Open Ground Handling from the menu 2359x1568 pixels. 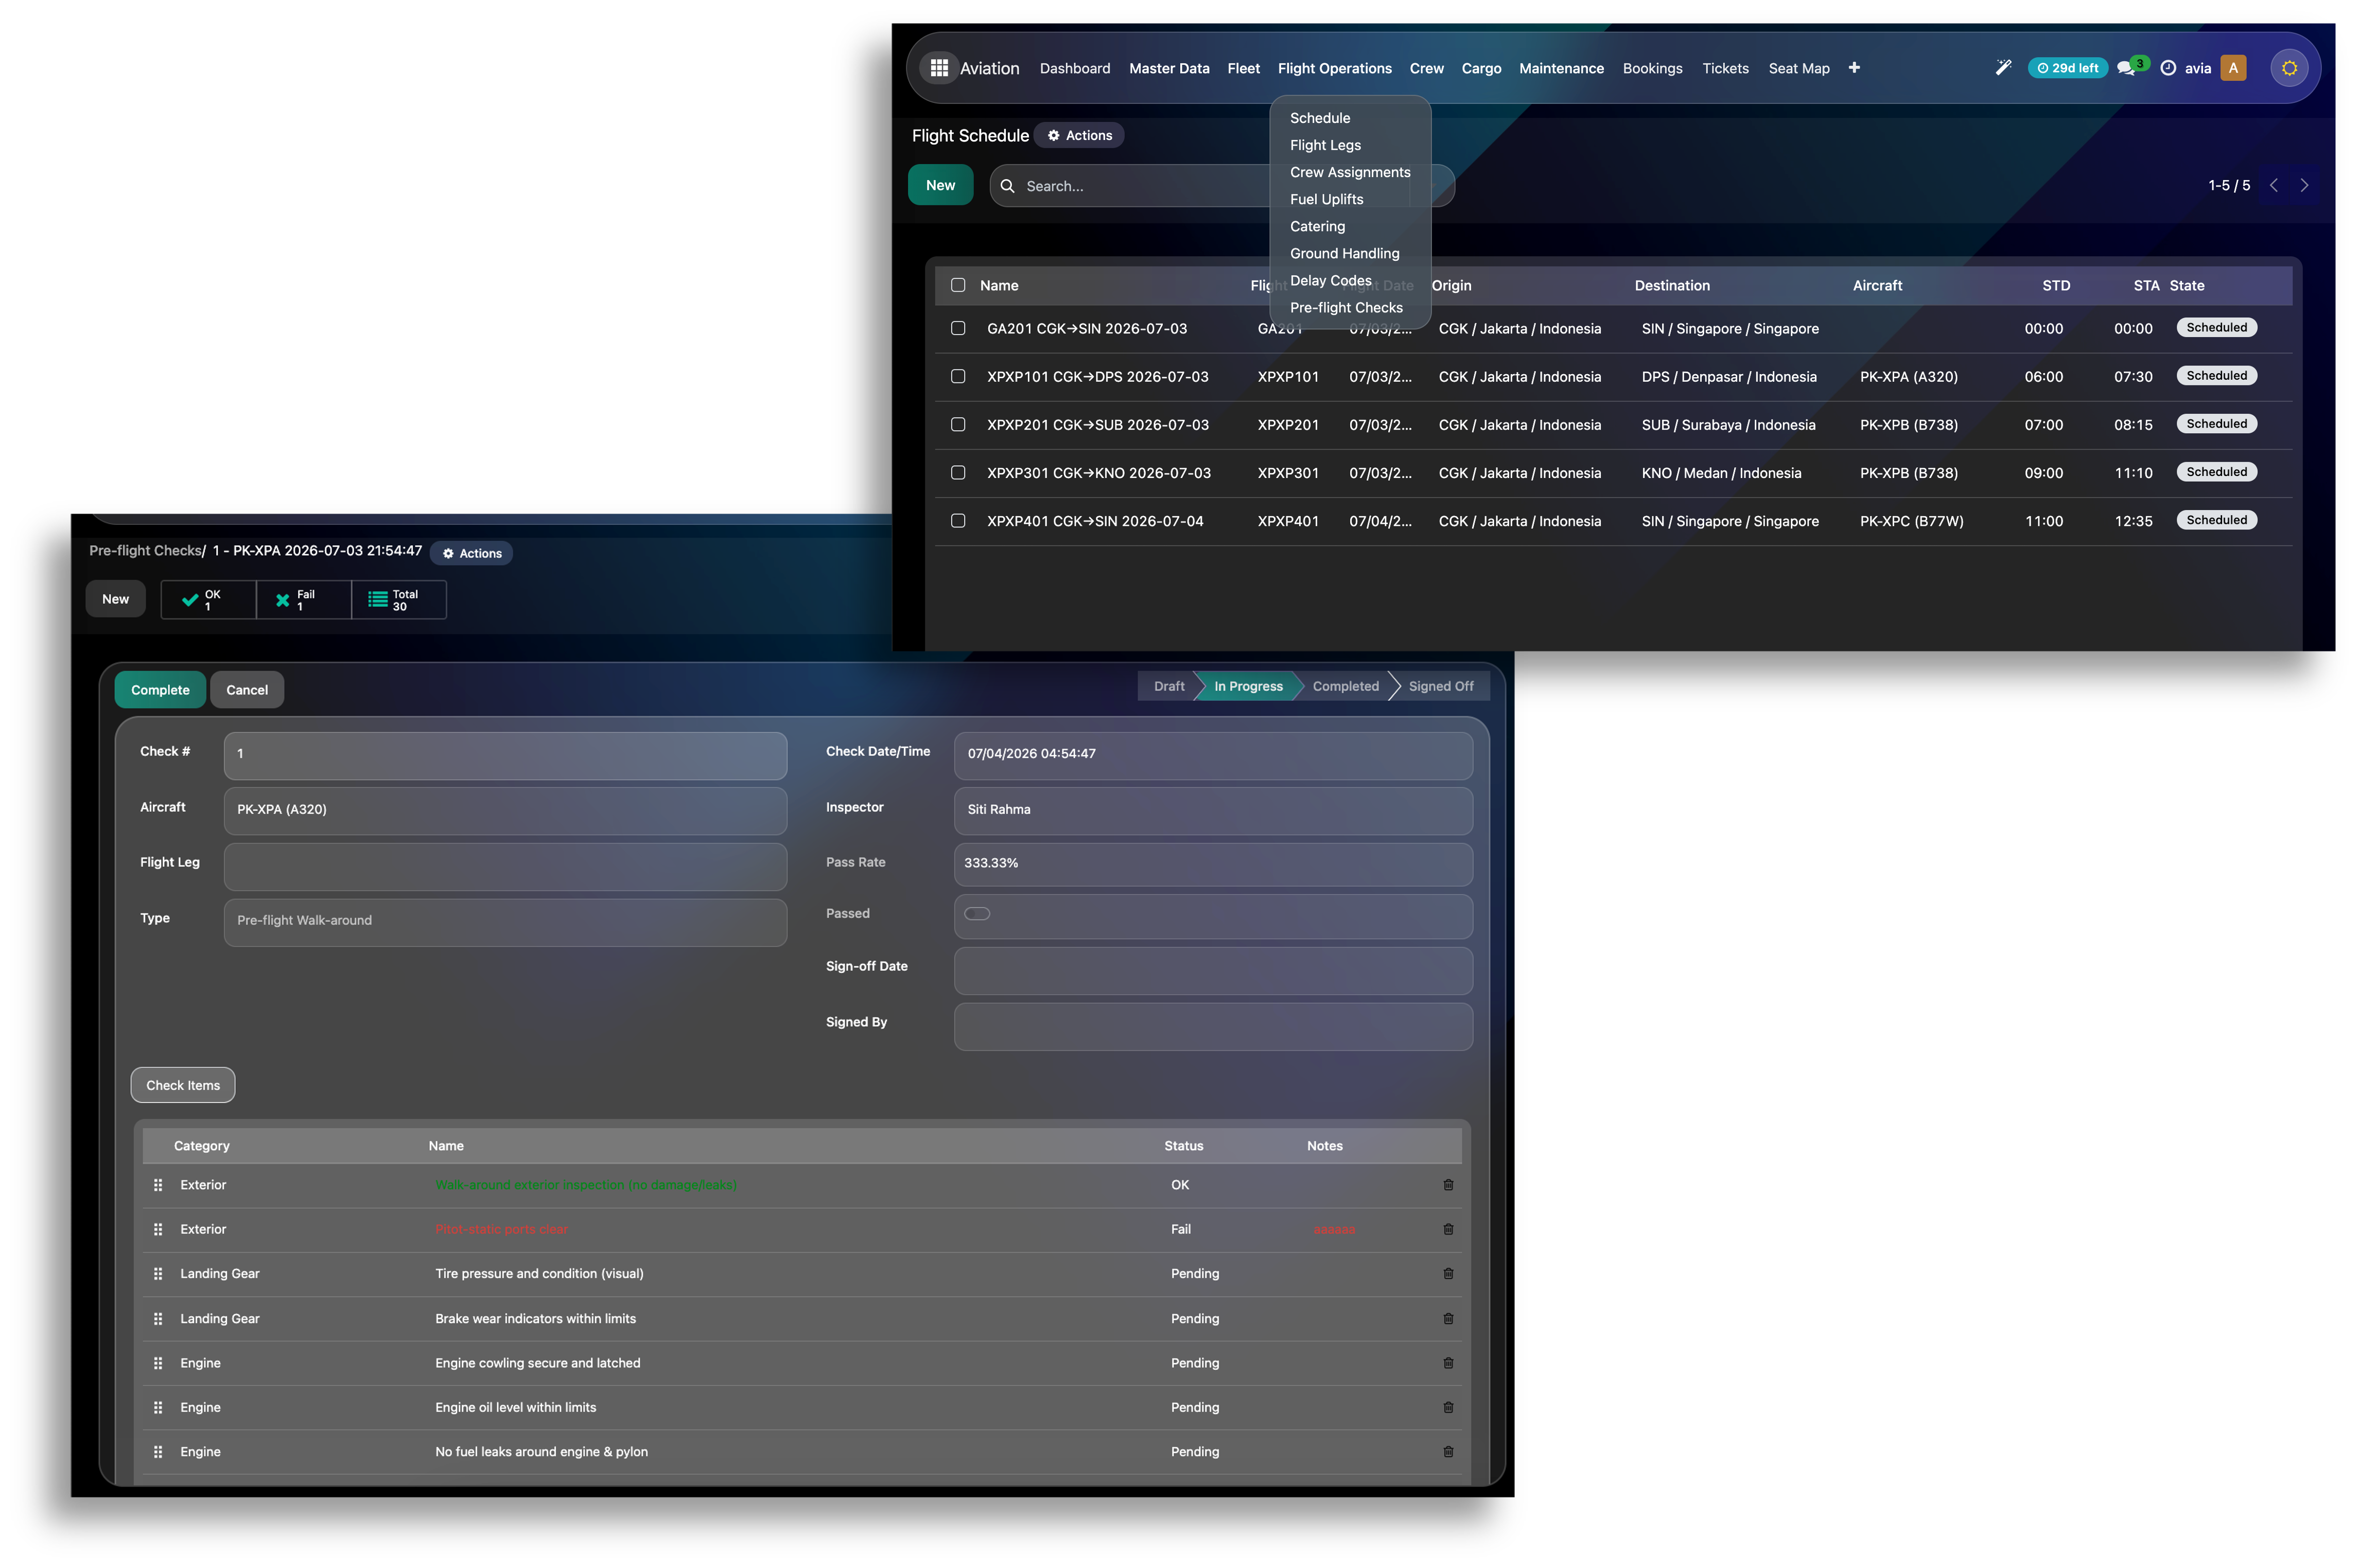[x=1344, y=253]
